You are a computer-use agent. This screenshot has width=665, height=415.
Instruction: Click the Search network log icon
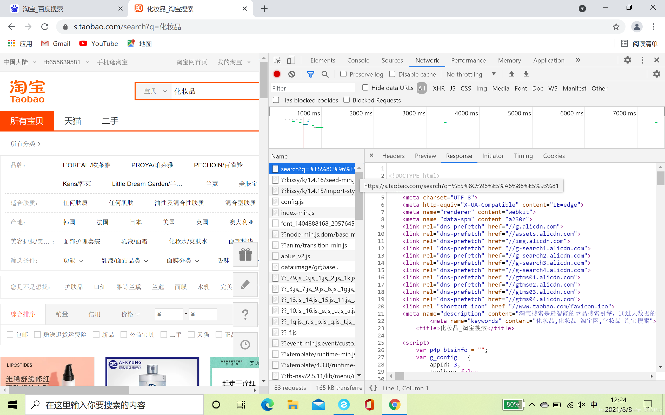(325, 74)
